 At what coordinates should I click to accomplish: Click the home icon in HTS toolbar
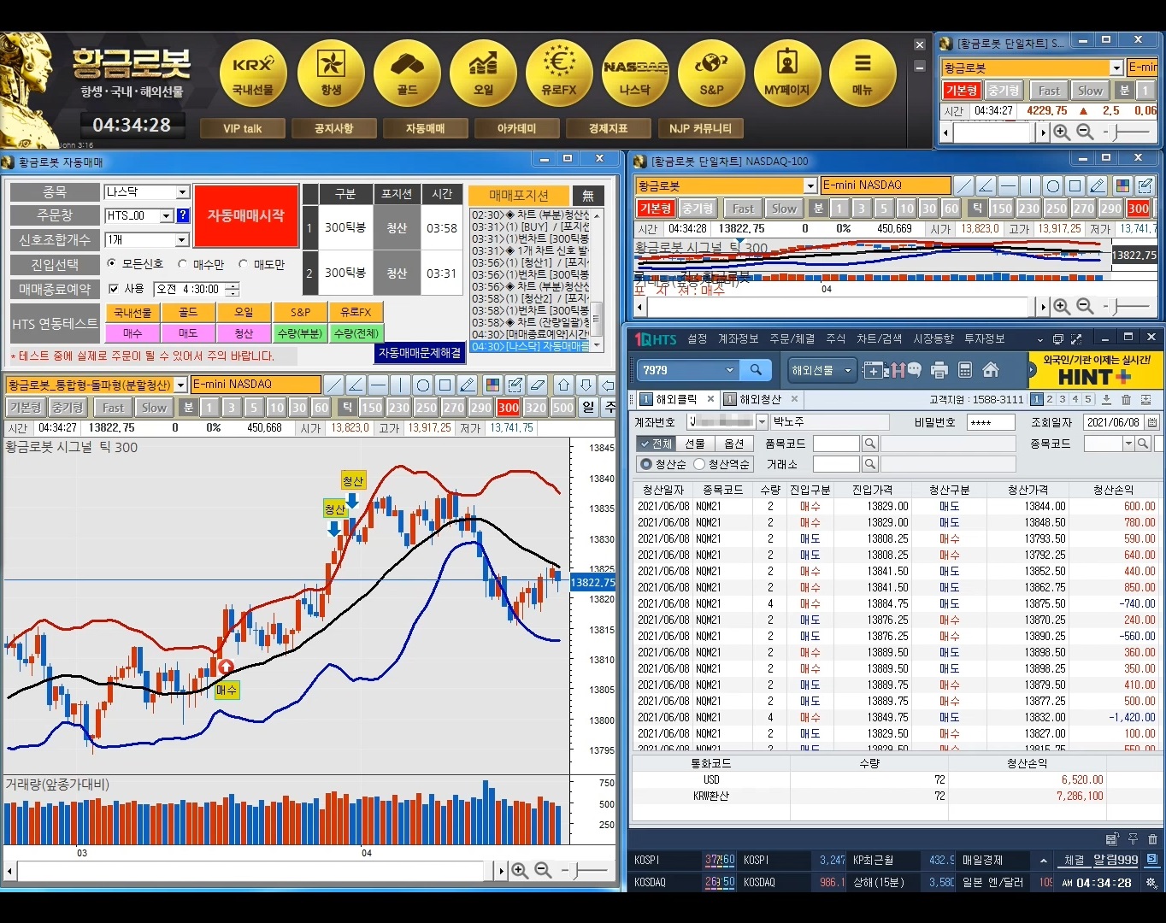(x=991, y=370)
